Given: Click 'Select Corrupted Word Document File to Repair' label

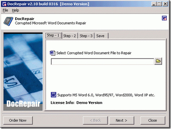Looking at the screenshot, I should 94,53.
